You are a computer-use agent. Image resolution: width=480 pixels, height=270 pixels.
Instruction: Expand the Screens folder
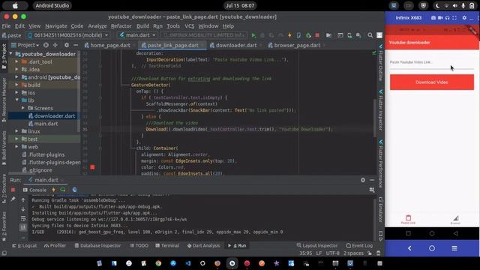[23, 108]
